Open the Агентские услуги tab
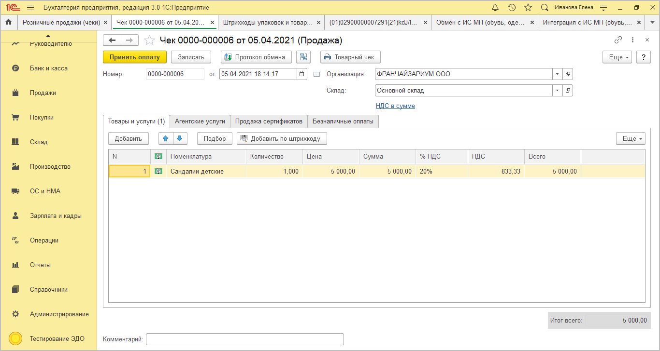This screenshot has width=660, height=351. point(200,121)
